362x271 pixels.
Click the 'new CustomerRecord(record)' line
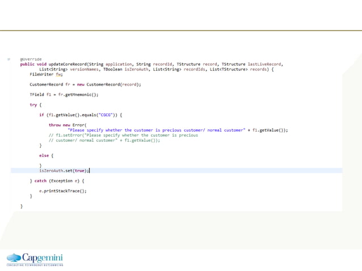pyautogui.click(x=85, y=84)
